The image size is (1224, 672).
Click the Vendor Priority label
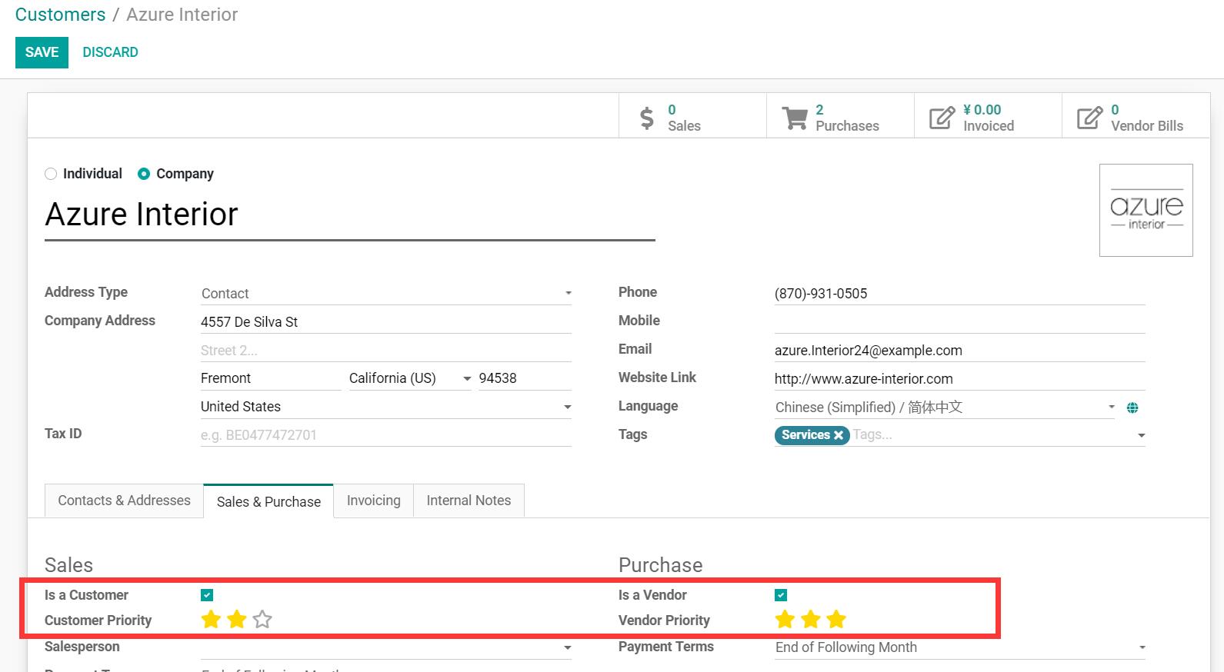pos(664,620)
